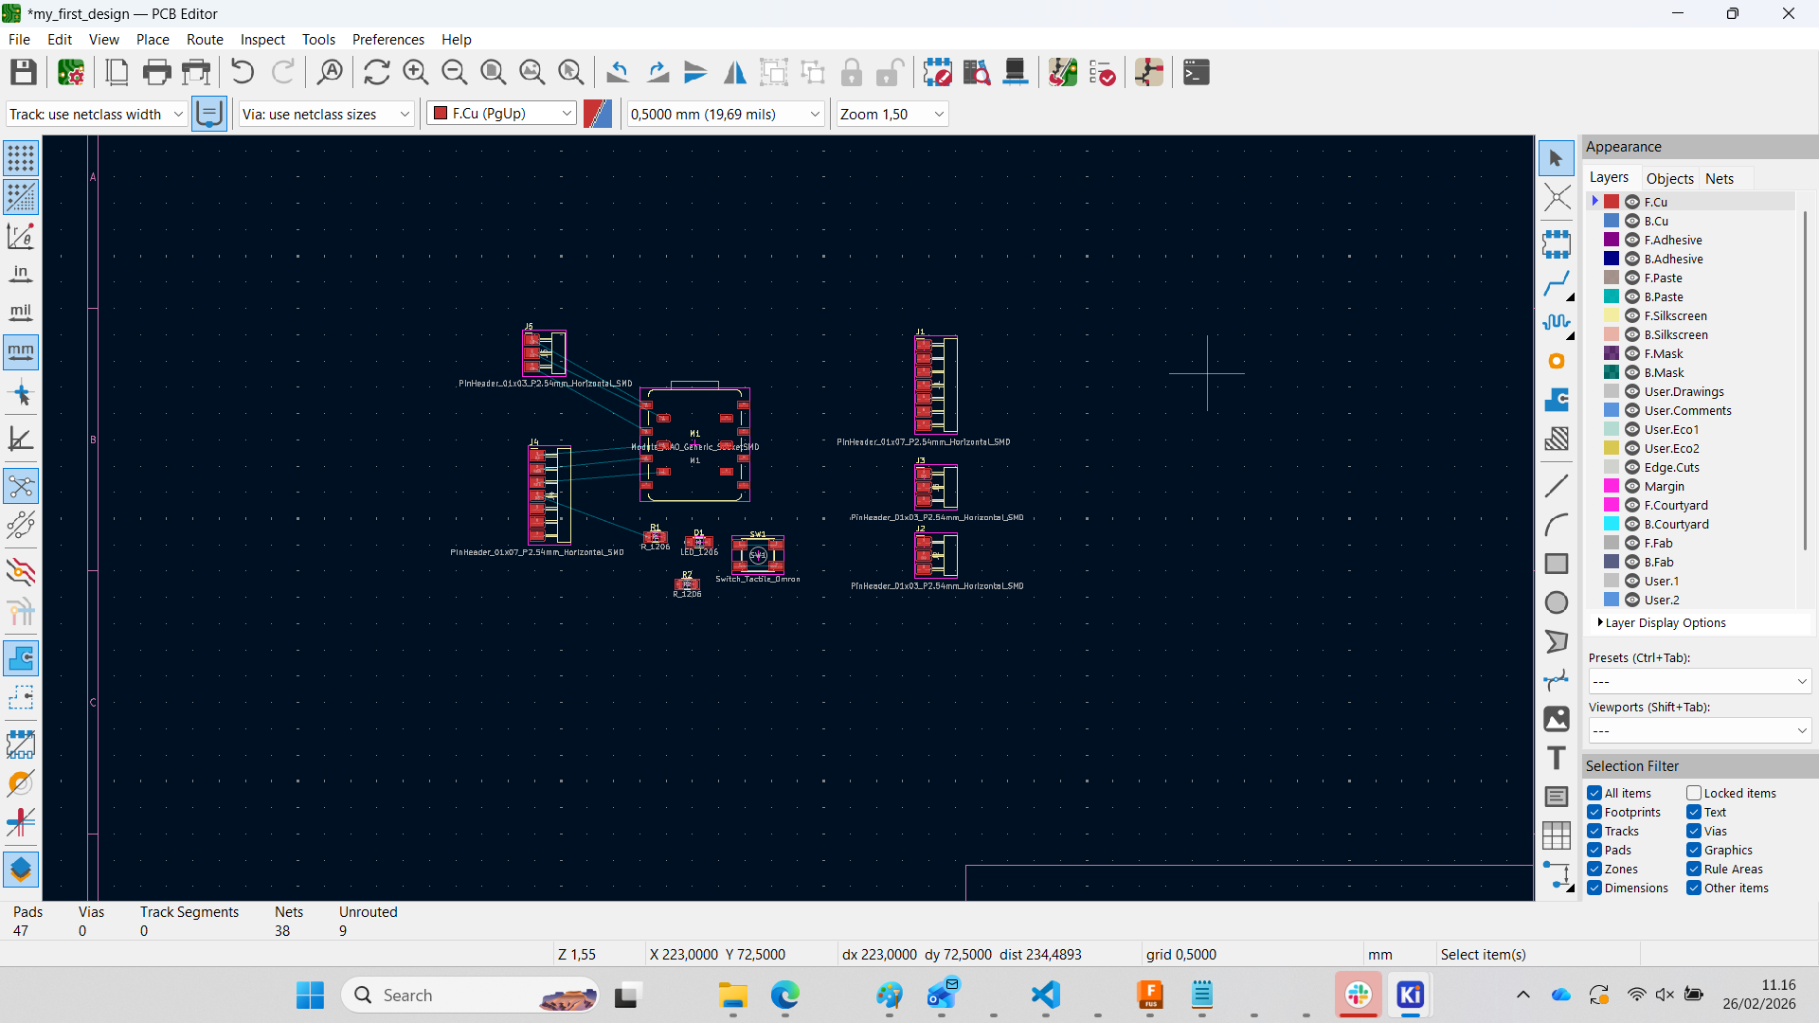Enable the Locked items checkbox

coord(1694,794)
